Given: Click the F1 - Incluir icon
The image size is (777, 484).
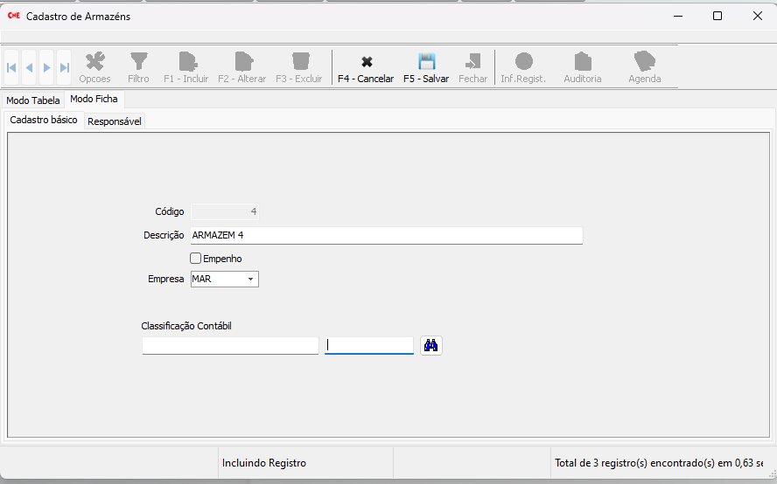Looking at the screenshot, I should pos(186,62).
